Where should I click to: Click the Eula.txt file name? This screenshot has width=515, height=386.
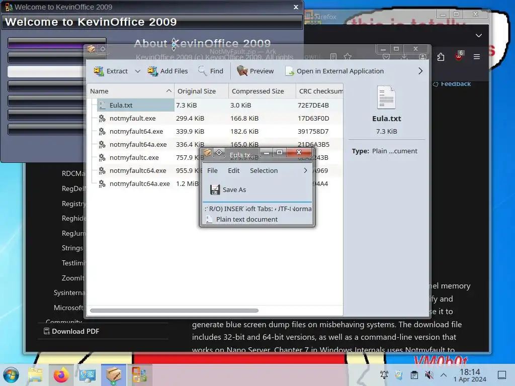click(121, 106)
